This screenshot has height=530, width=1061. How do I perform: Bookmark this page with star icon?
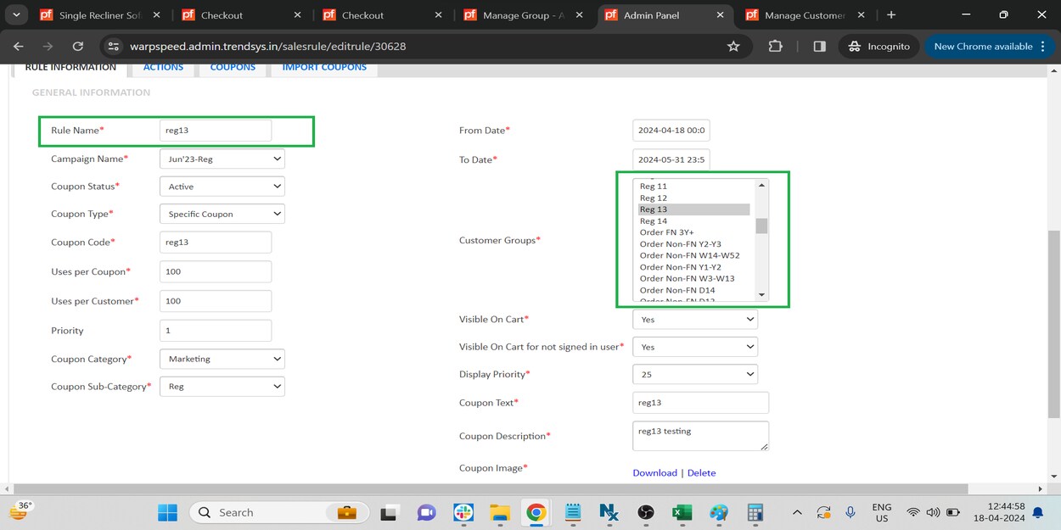click(x=733, y=47)
